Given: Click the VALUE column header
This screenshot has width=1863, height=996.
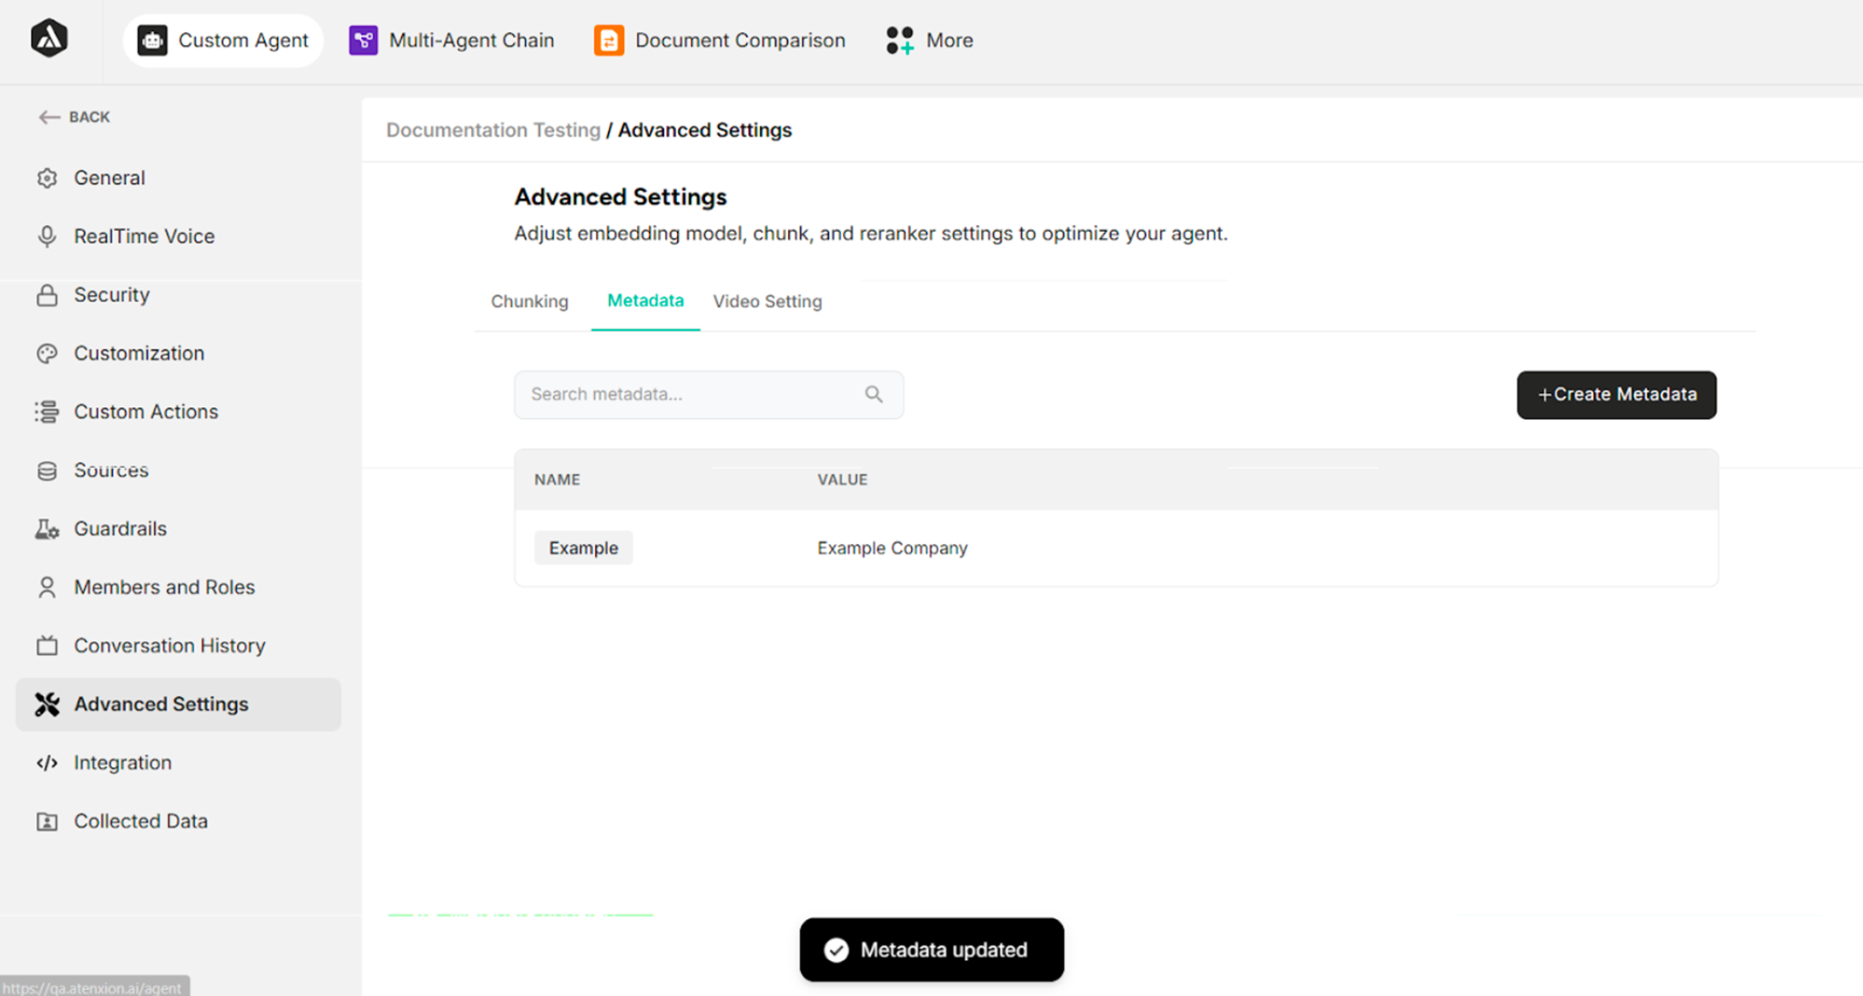Looking at the screenshot, I should coord(842,480).
